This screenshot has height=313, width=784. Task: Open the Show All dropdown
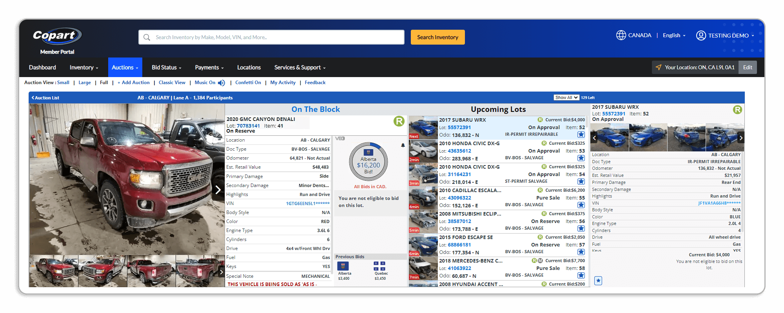click(x=566, y=98)
